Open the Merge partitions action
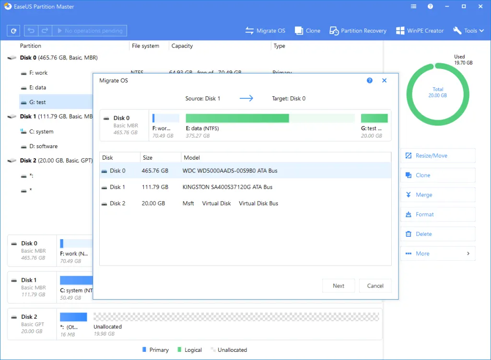The height and width of the screenshot is (360, 491). (x=437, y=195)
